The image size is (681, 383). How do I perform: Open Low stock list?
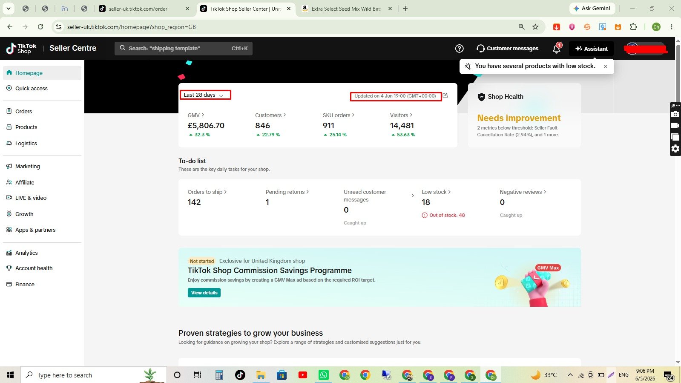point(436,192)
